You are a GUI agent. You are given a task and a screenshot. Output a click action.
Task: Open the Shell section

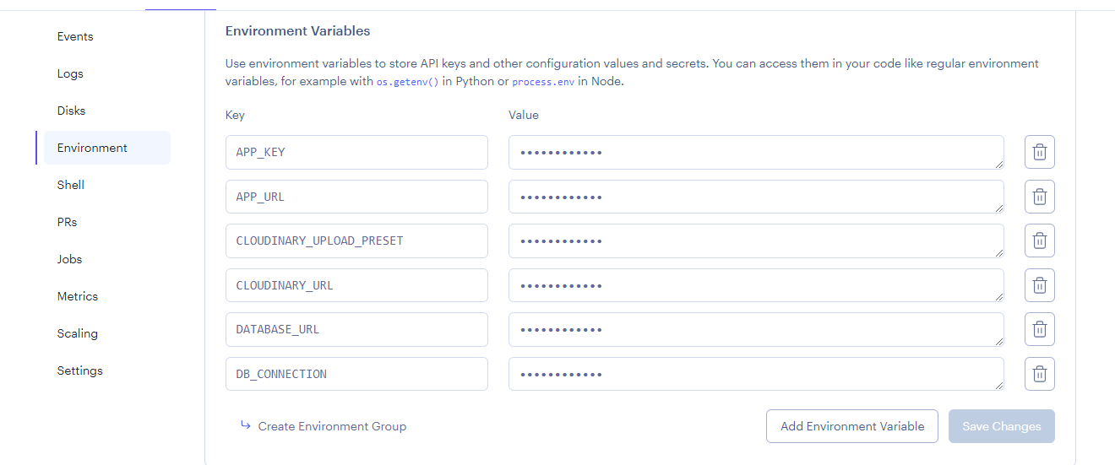coord(71,185)
